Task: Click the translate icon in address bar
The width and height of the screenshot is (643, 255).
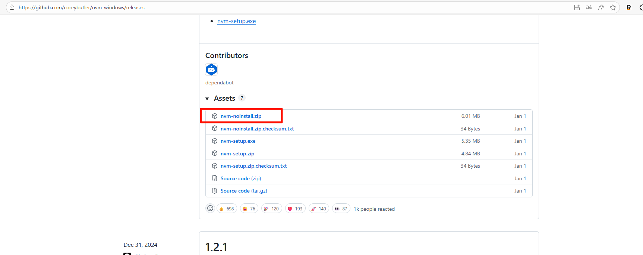Action: point(589,7)
